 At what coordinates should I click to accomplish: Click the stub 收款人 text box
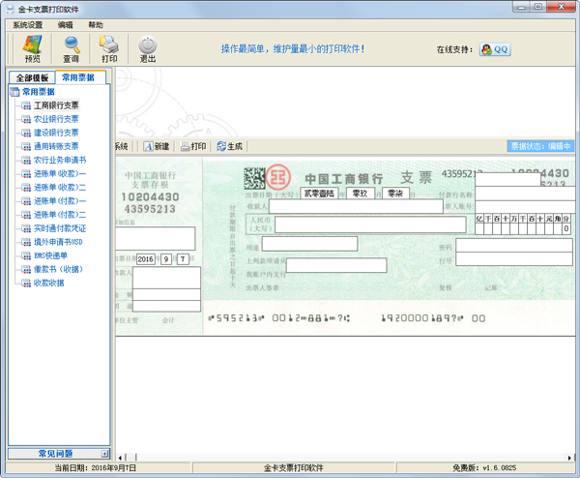pos(166,278)
